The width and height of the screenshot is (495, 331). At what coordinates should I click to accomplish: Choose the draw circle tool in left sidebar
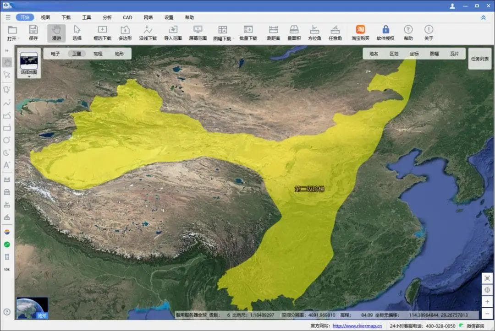7,140
